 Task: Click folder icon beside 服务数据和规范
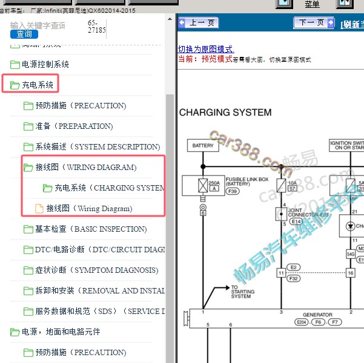[x=28, y=312]
